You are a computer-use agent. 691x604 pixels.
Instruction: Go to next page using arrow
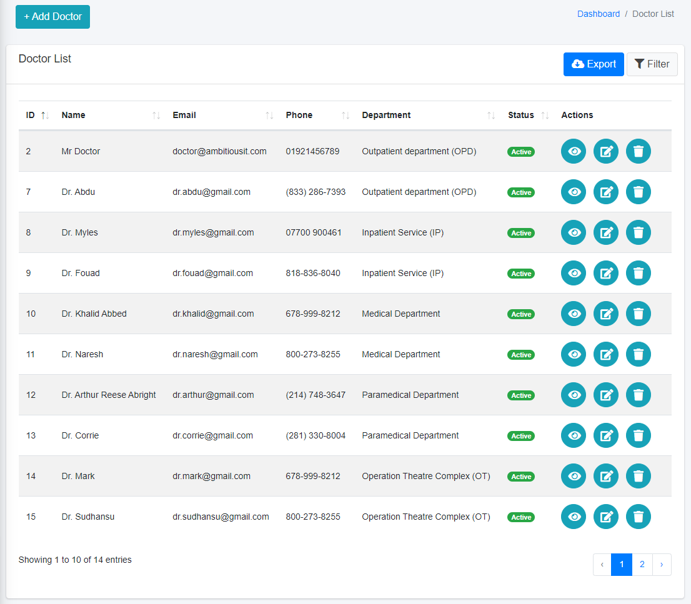[x=662, y=565]
